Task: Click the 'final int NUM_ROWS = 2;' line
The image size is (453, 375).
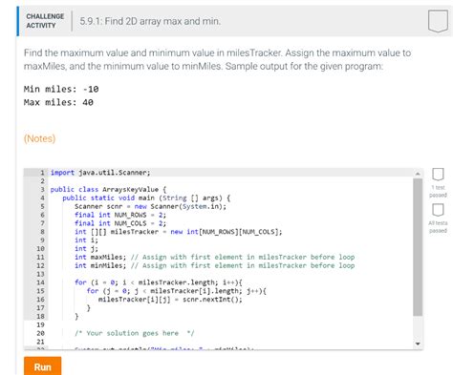Action: click(120, 215)
